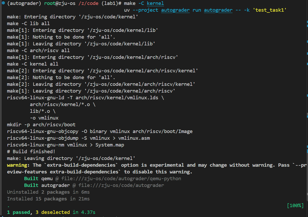Open the autograder link after --project

(x=175, y=10)
